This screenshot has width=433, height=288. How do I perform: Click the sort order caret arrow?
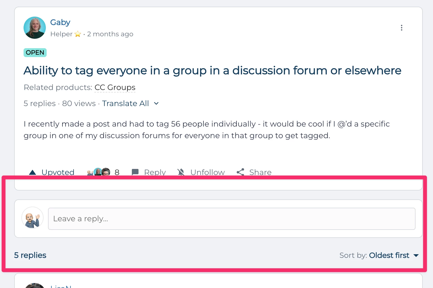point(416,256)
